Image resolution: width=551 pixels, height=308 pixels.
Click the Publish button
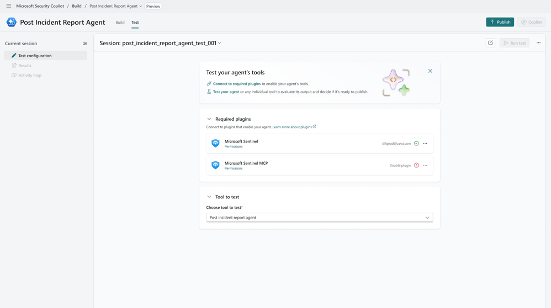click(x=500, y=22)
